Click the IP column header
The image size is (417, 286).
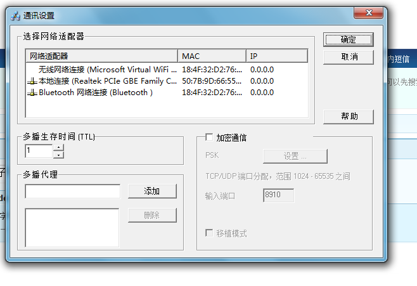(x=276, y=56)
